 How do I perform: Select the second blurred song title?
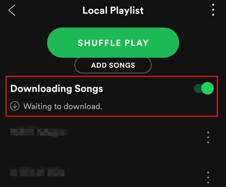pyautogui.click(x=37, y=172)
